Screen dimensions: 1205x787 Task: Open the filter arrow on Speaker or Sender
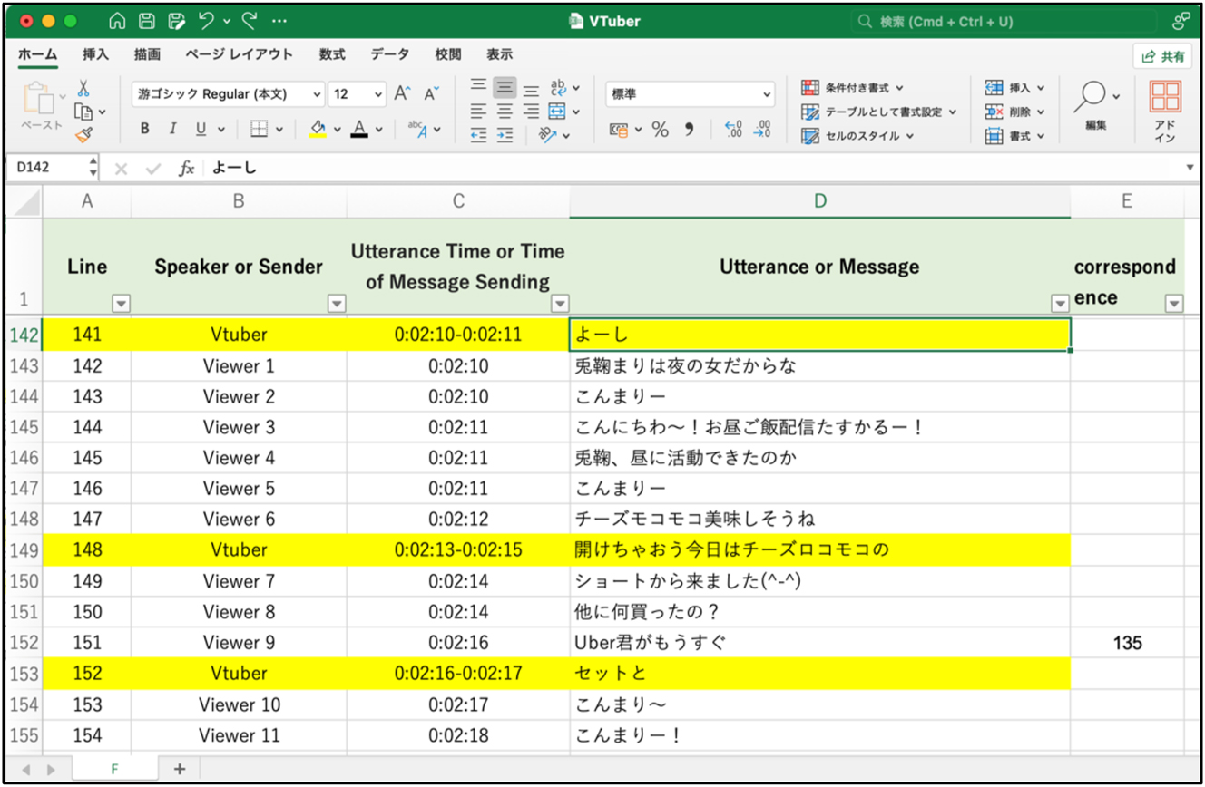pos(338,303)
